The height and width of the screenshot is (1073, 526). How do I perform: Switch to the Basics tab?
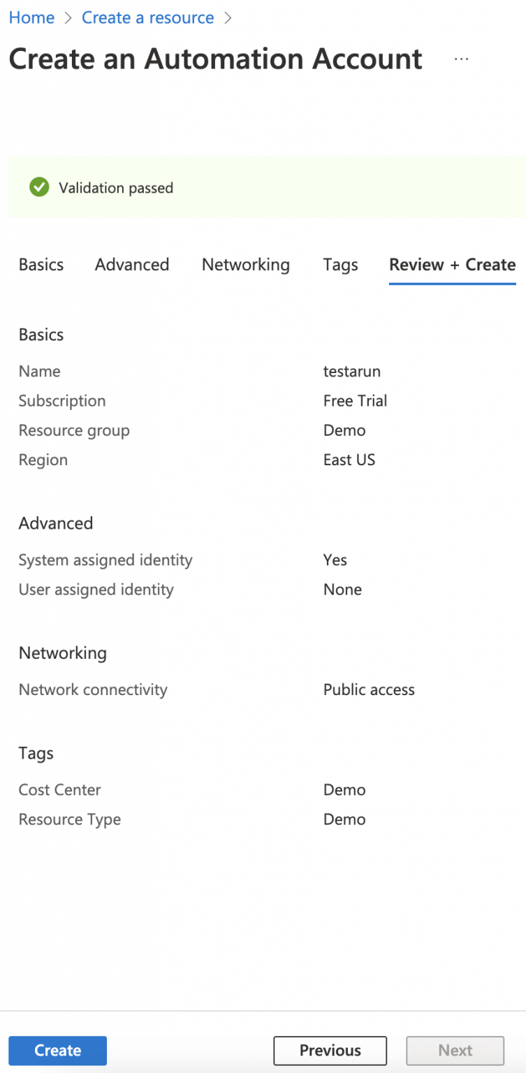(41, 265)
